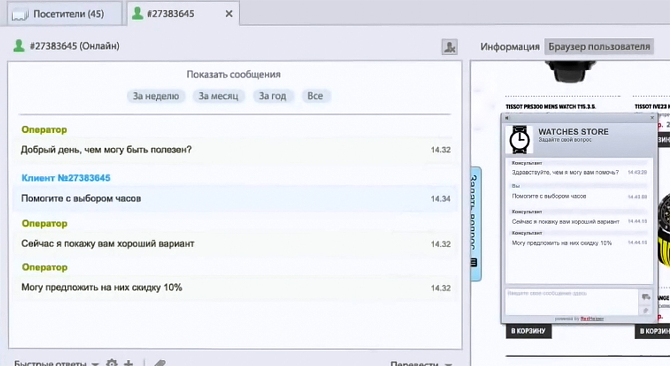The image size is (670, 366).
Task: Focus the widget message input field
Action: coord(572,302)
